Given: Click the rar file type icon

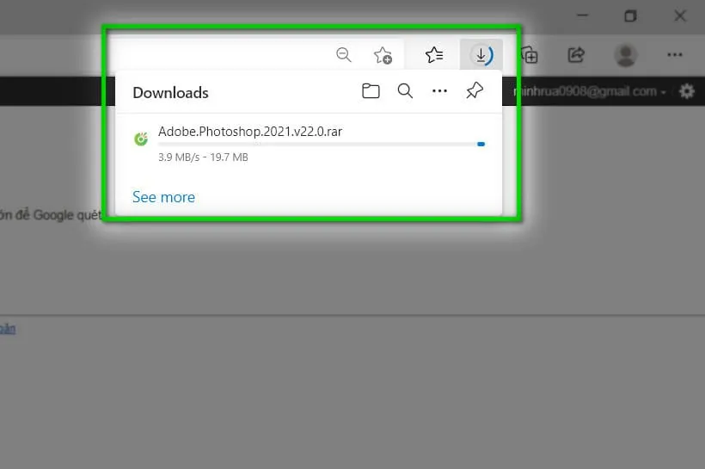Looking at the screenshot, I should click(x=141, y=139).
